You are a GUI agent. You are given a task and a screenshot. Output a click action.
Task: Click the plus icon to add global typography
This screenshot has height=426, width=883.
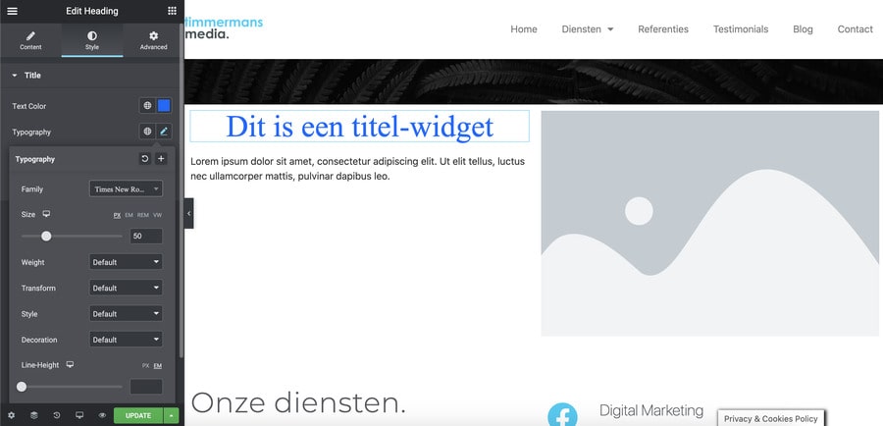(161, 159)
